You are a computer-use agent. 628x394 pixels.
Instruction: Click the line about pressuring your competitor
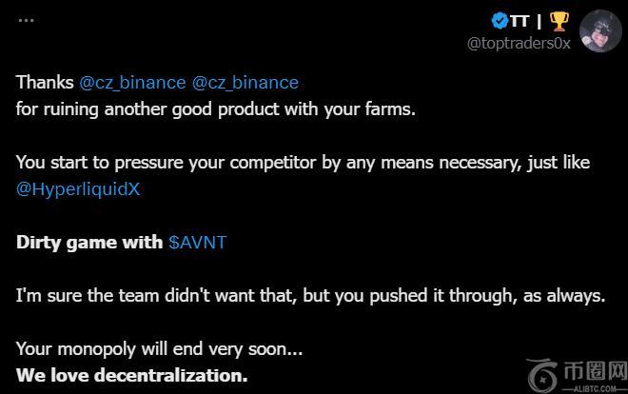point(303,163)
